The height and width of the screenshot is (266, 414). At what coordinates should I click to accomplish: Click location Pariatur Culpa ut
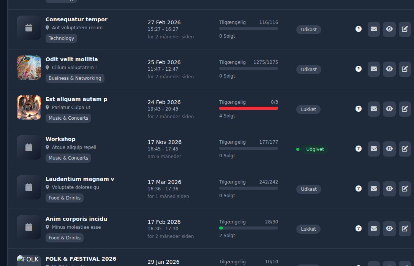[x=71, y=107]
